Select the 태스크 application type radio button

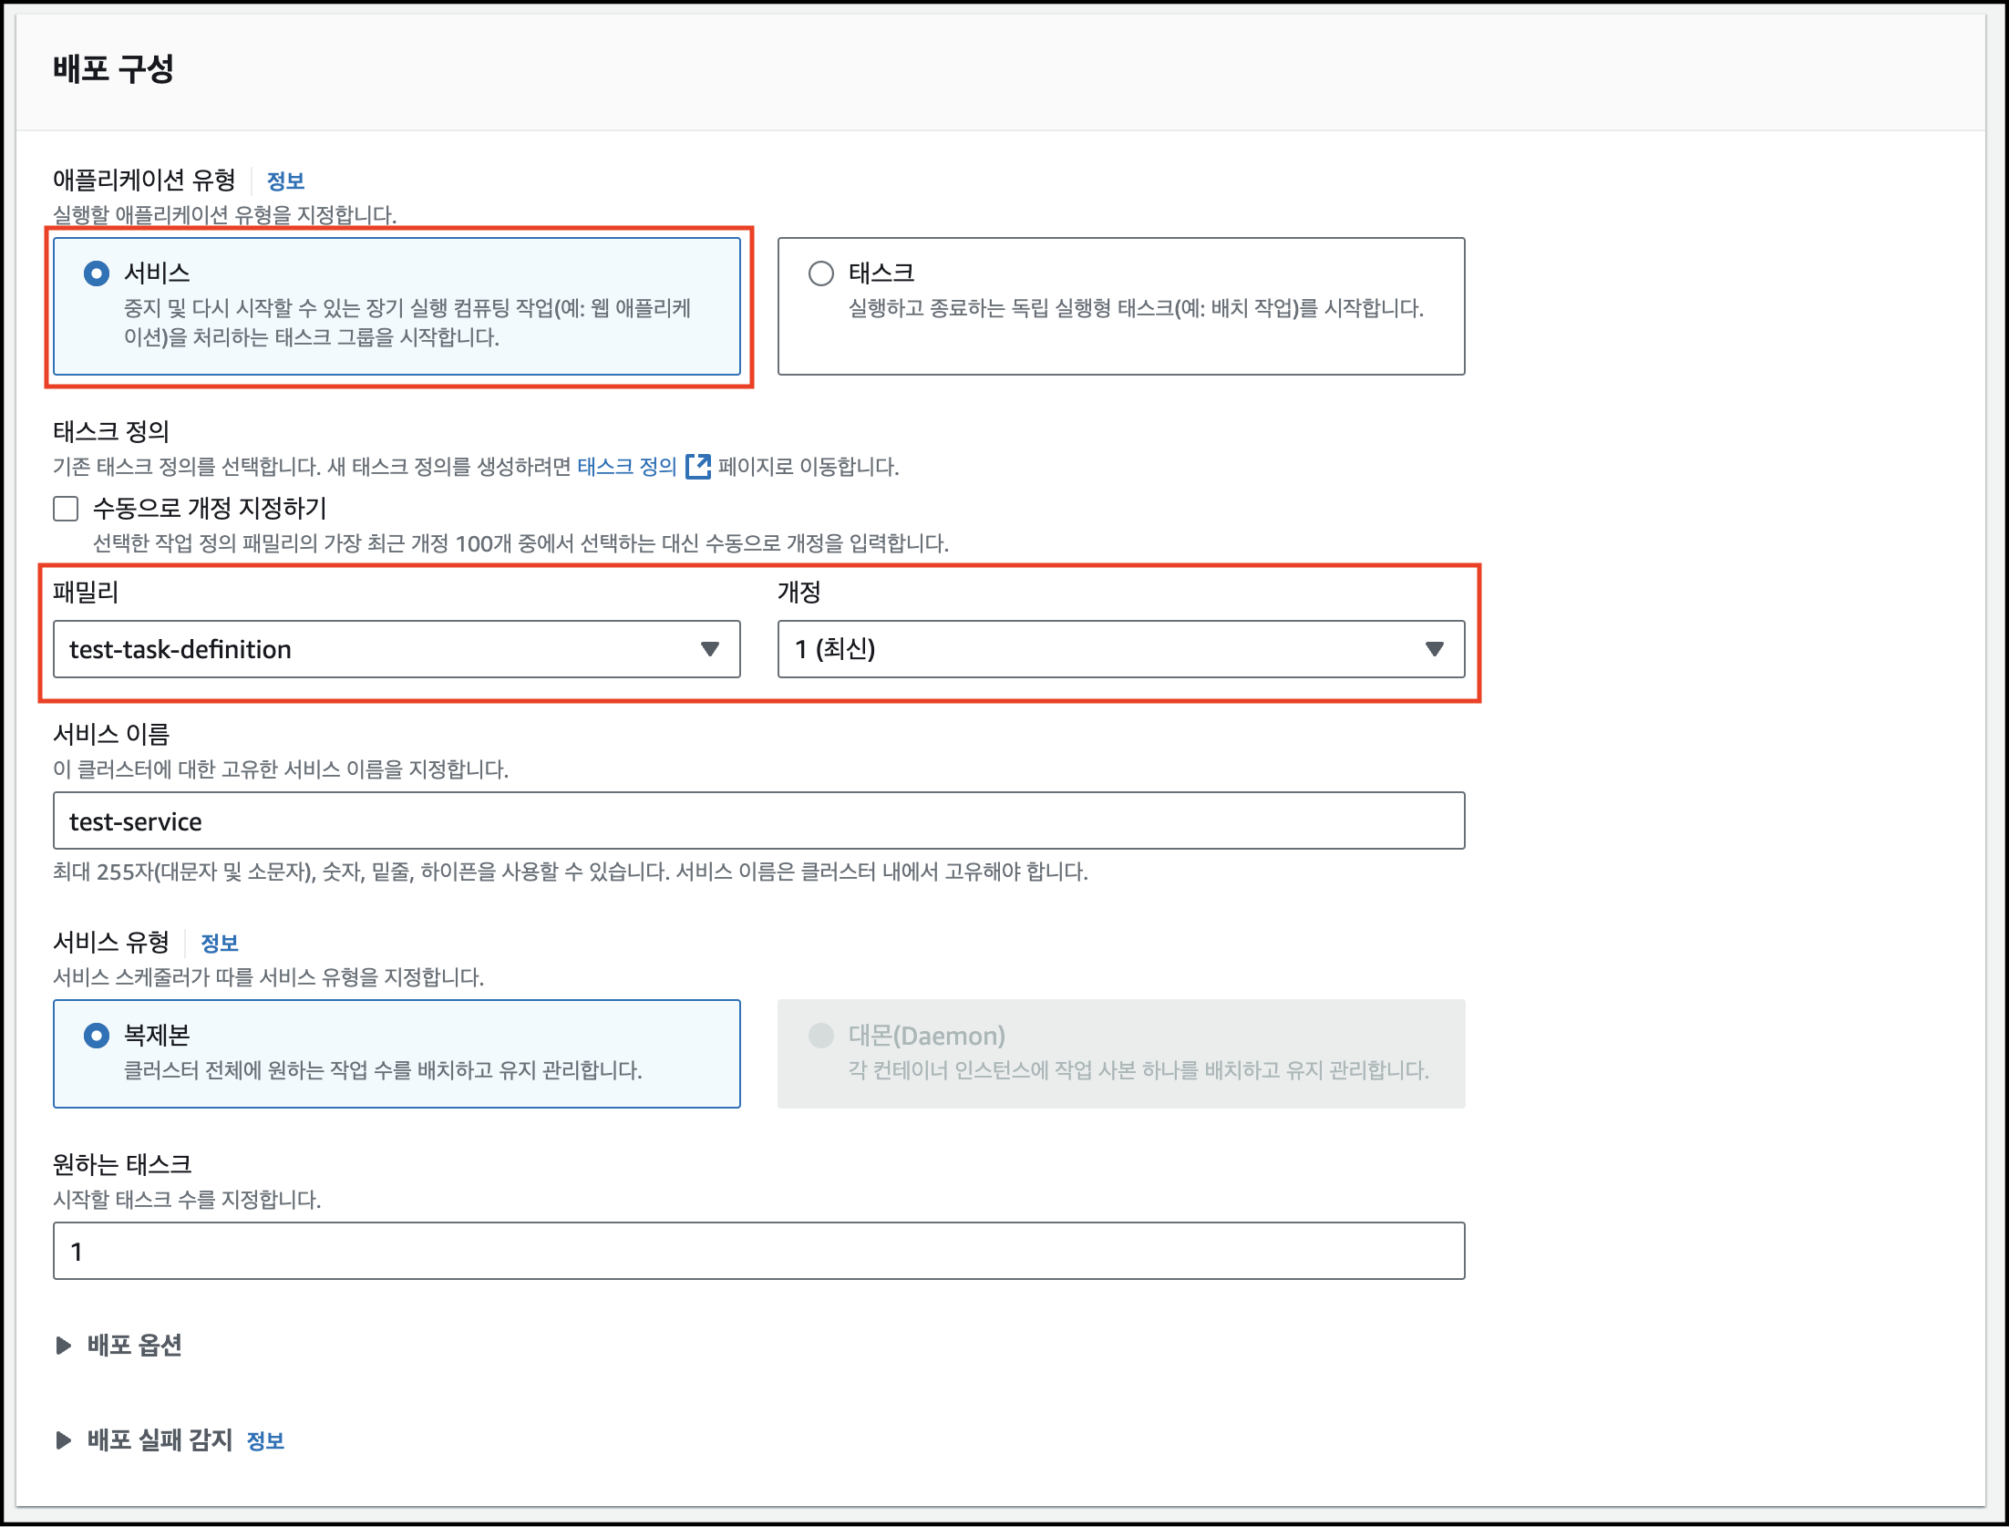coord(821,273)
